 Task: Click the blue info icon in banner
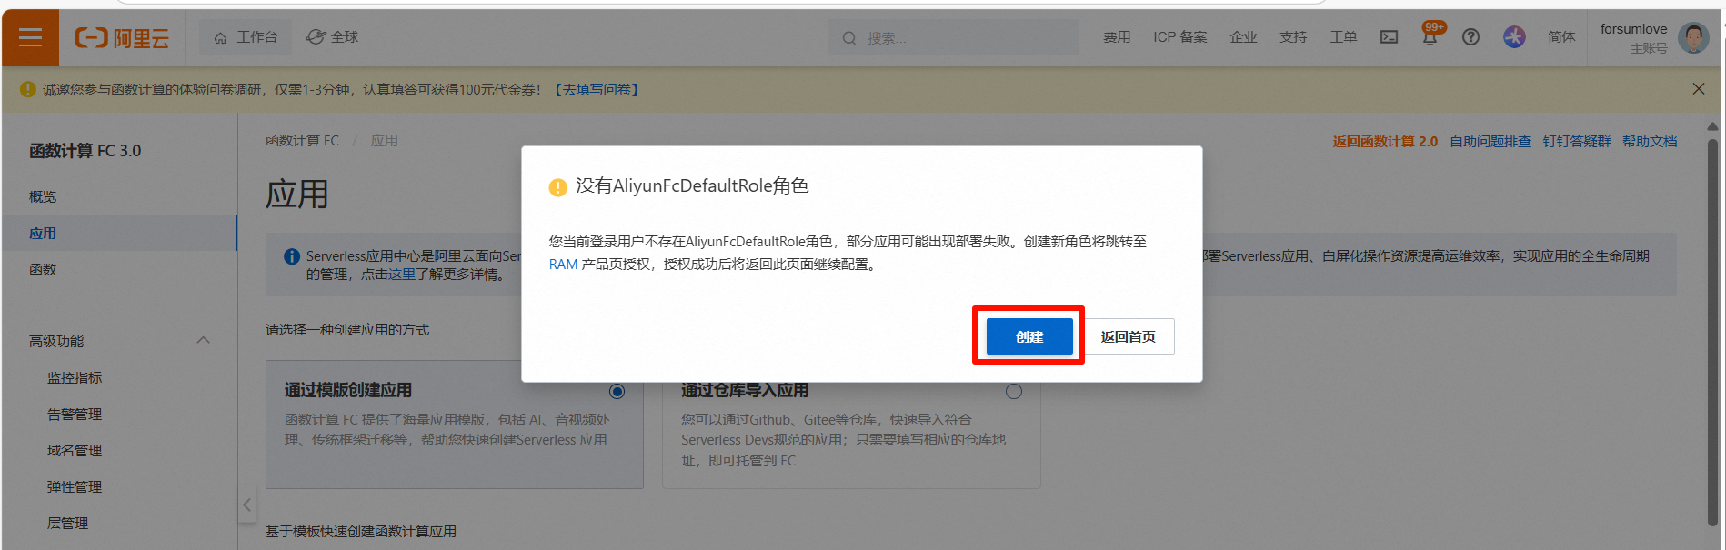292,256
